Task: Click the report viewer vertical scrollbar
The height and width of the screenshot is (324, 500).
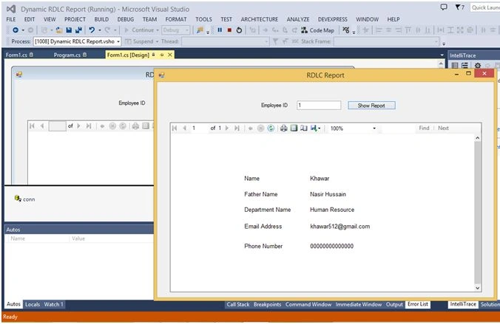Action: click(477, 213)
